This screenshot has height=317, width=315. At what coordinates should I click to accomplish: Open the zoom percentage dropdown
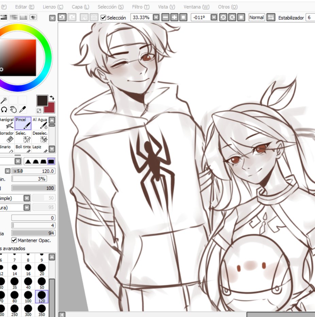[x=156, y=17]
